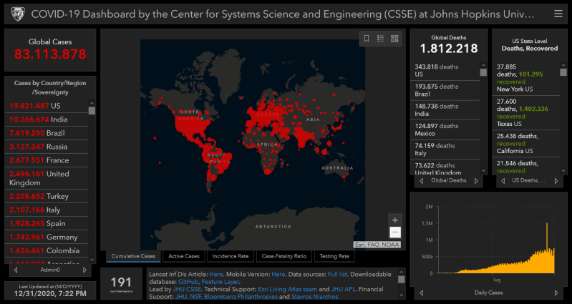Click the Johns Hopkins shield logo

point(16,14)
